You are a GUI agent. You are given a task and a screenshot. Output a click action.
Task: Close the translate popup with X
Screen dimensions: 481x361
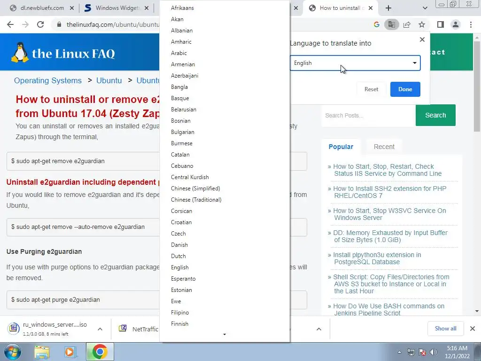[x=422, y=39]
